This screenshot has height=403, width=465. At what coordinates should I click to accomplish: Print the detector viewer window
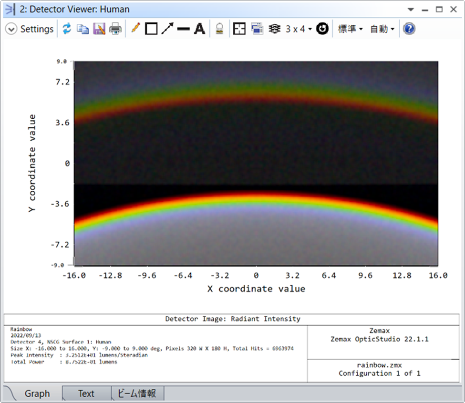pos(115,29)
